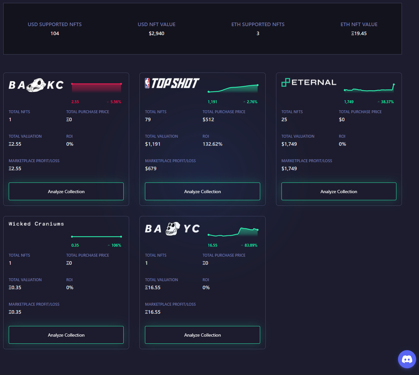Click the BAYC 83.89% increase indicator

pyautogui.click(x=249, y=245)
